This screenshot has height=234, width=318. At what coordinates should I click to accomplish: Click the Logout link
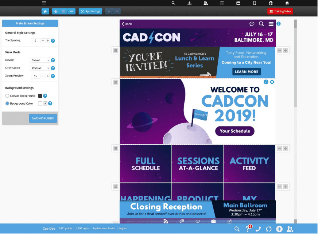coord(123,229)
